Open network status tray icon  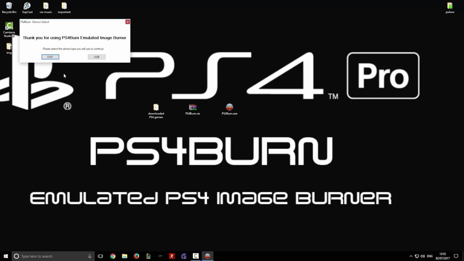coord(417,256)
